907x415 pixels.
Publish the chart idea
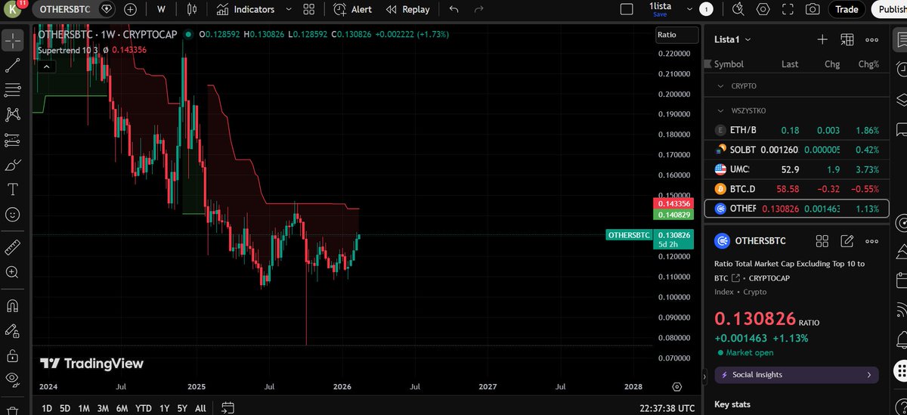click(x=890, y=9)
